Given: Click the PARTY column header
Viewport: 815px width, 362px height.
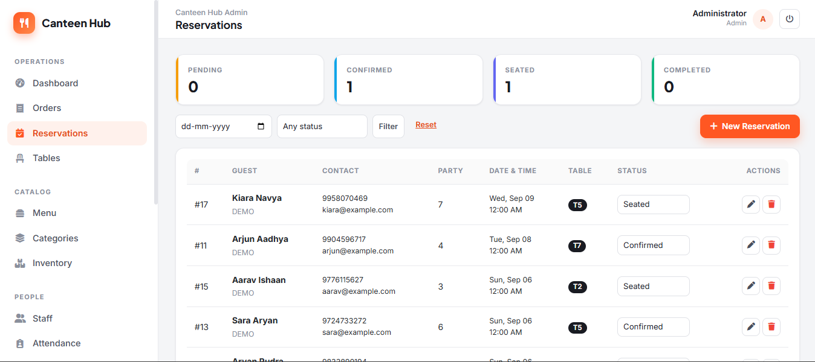Looking at the screenshot, I should [450, 171].
